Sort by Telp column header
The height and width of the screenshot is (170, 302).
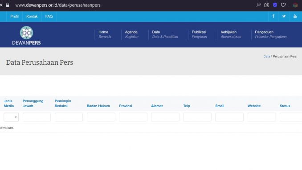coord(187,106)
